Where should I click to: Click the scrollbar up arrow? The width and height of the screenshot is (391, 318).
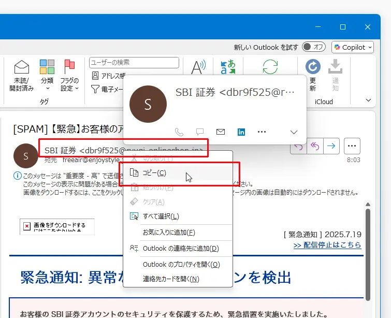(x=368, y=204)
